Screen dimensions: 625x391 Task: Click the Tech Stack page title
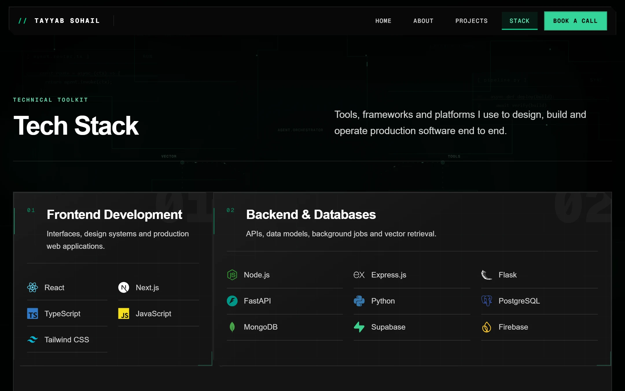76,125
